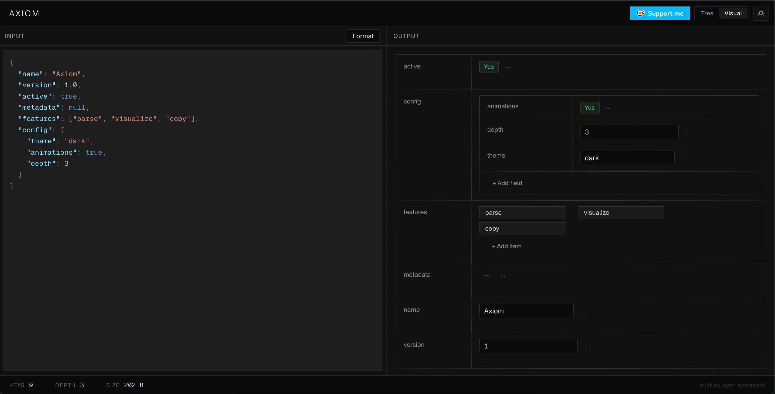Click the KEYS 9 status entry
The image size is (775, 394).
(x=21, y=385)
